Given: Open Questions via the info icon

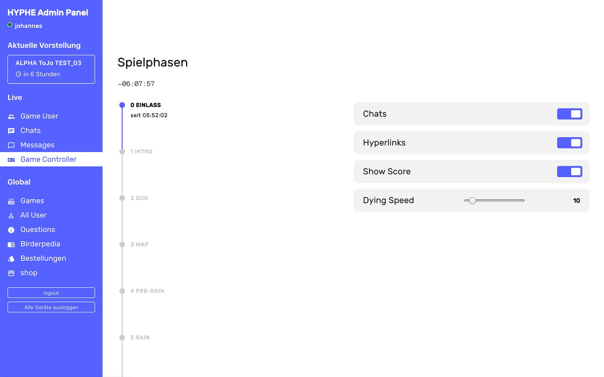Looking at the screenshot, I should click(x=11, y=230).
